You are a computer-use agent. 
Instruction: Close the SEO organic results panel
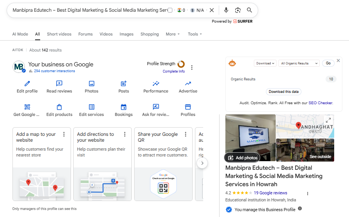(338, 60)
